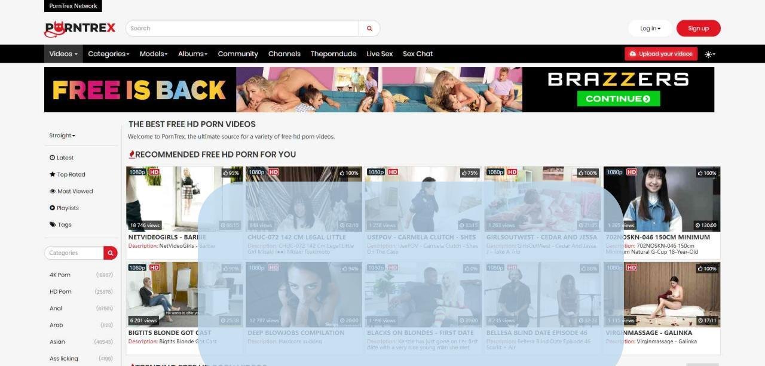Click the Most Viewed eye icon
This screenshot has height=366, width=765.
click(x=52, y=191)
